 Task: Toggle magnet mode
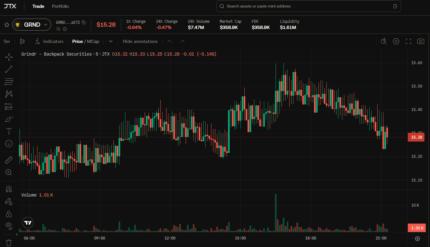pos(9,189)
